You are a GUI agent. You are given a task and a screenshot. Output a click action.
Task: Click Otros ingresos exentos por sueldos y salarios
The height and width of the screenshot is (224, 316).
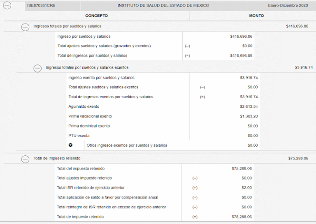coord(127,145)
